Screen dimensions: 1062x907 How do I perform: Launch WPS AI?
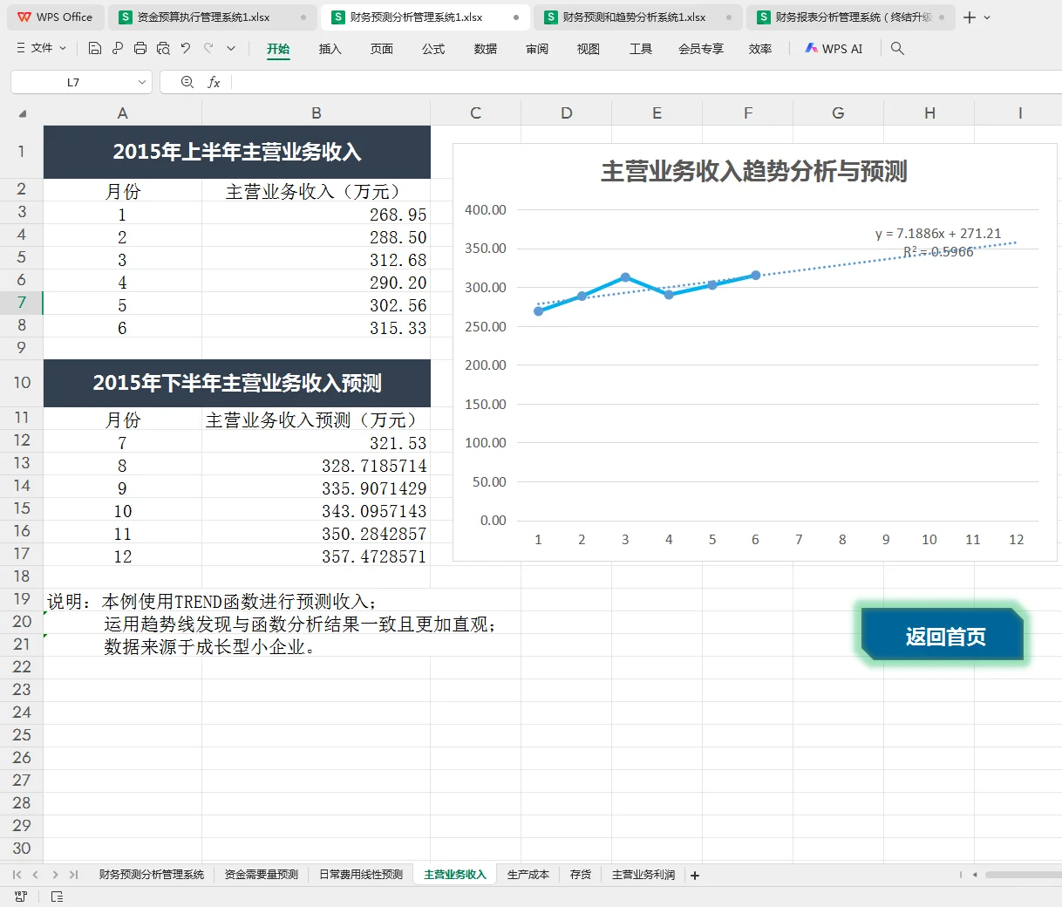point(834,49)
